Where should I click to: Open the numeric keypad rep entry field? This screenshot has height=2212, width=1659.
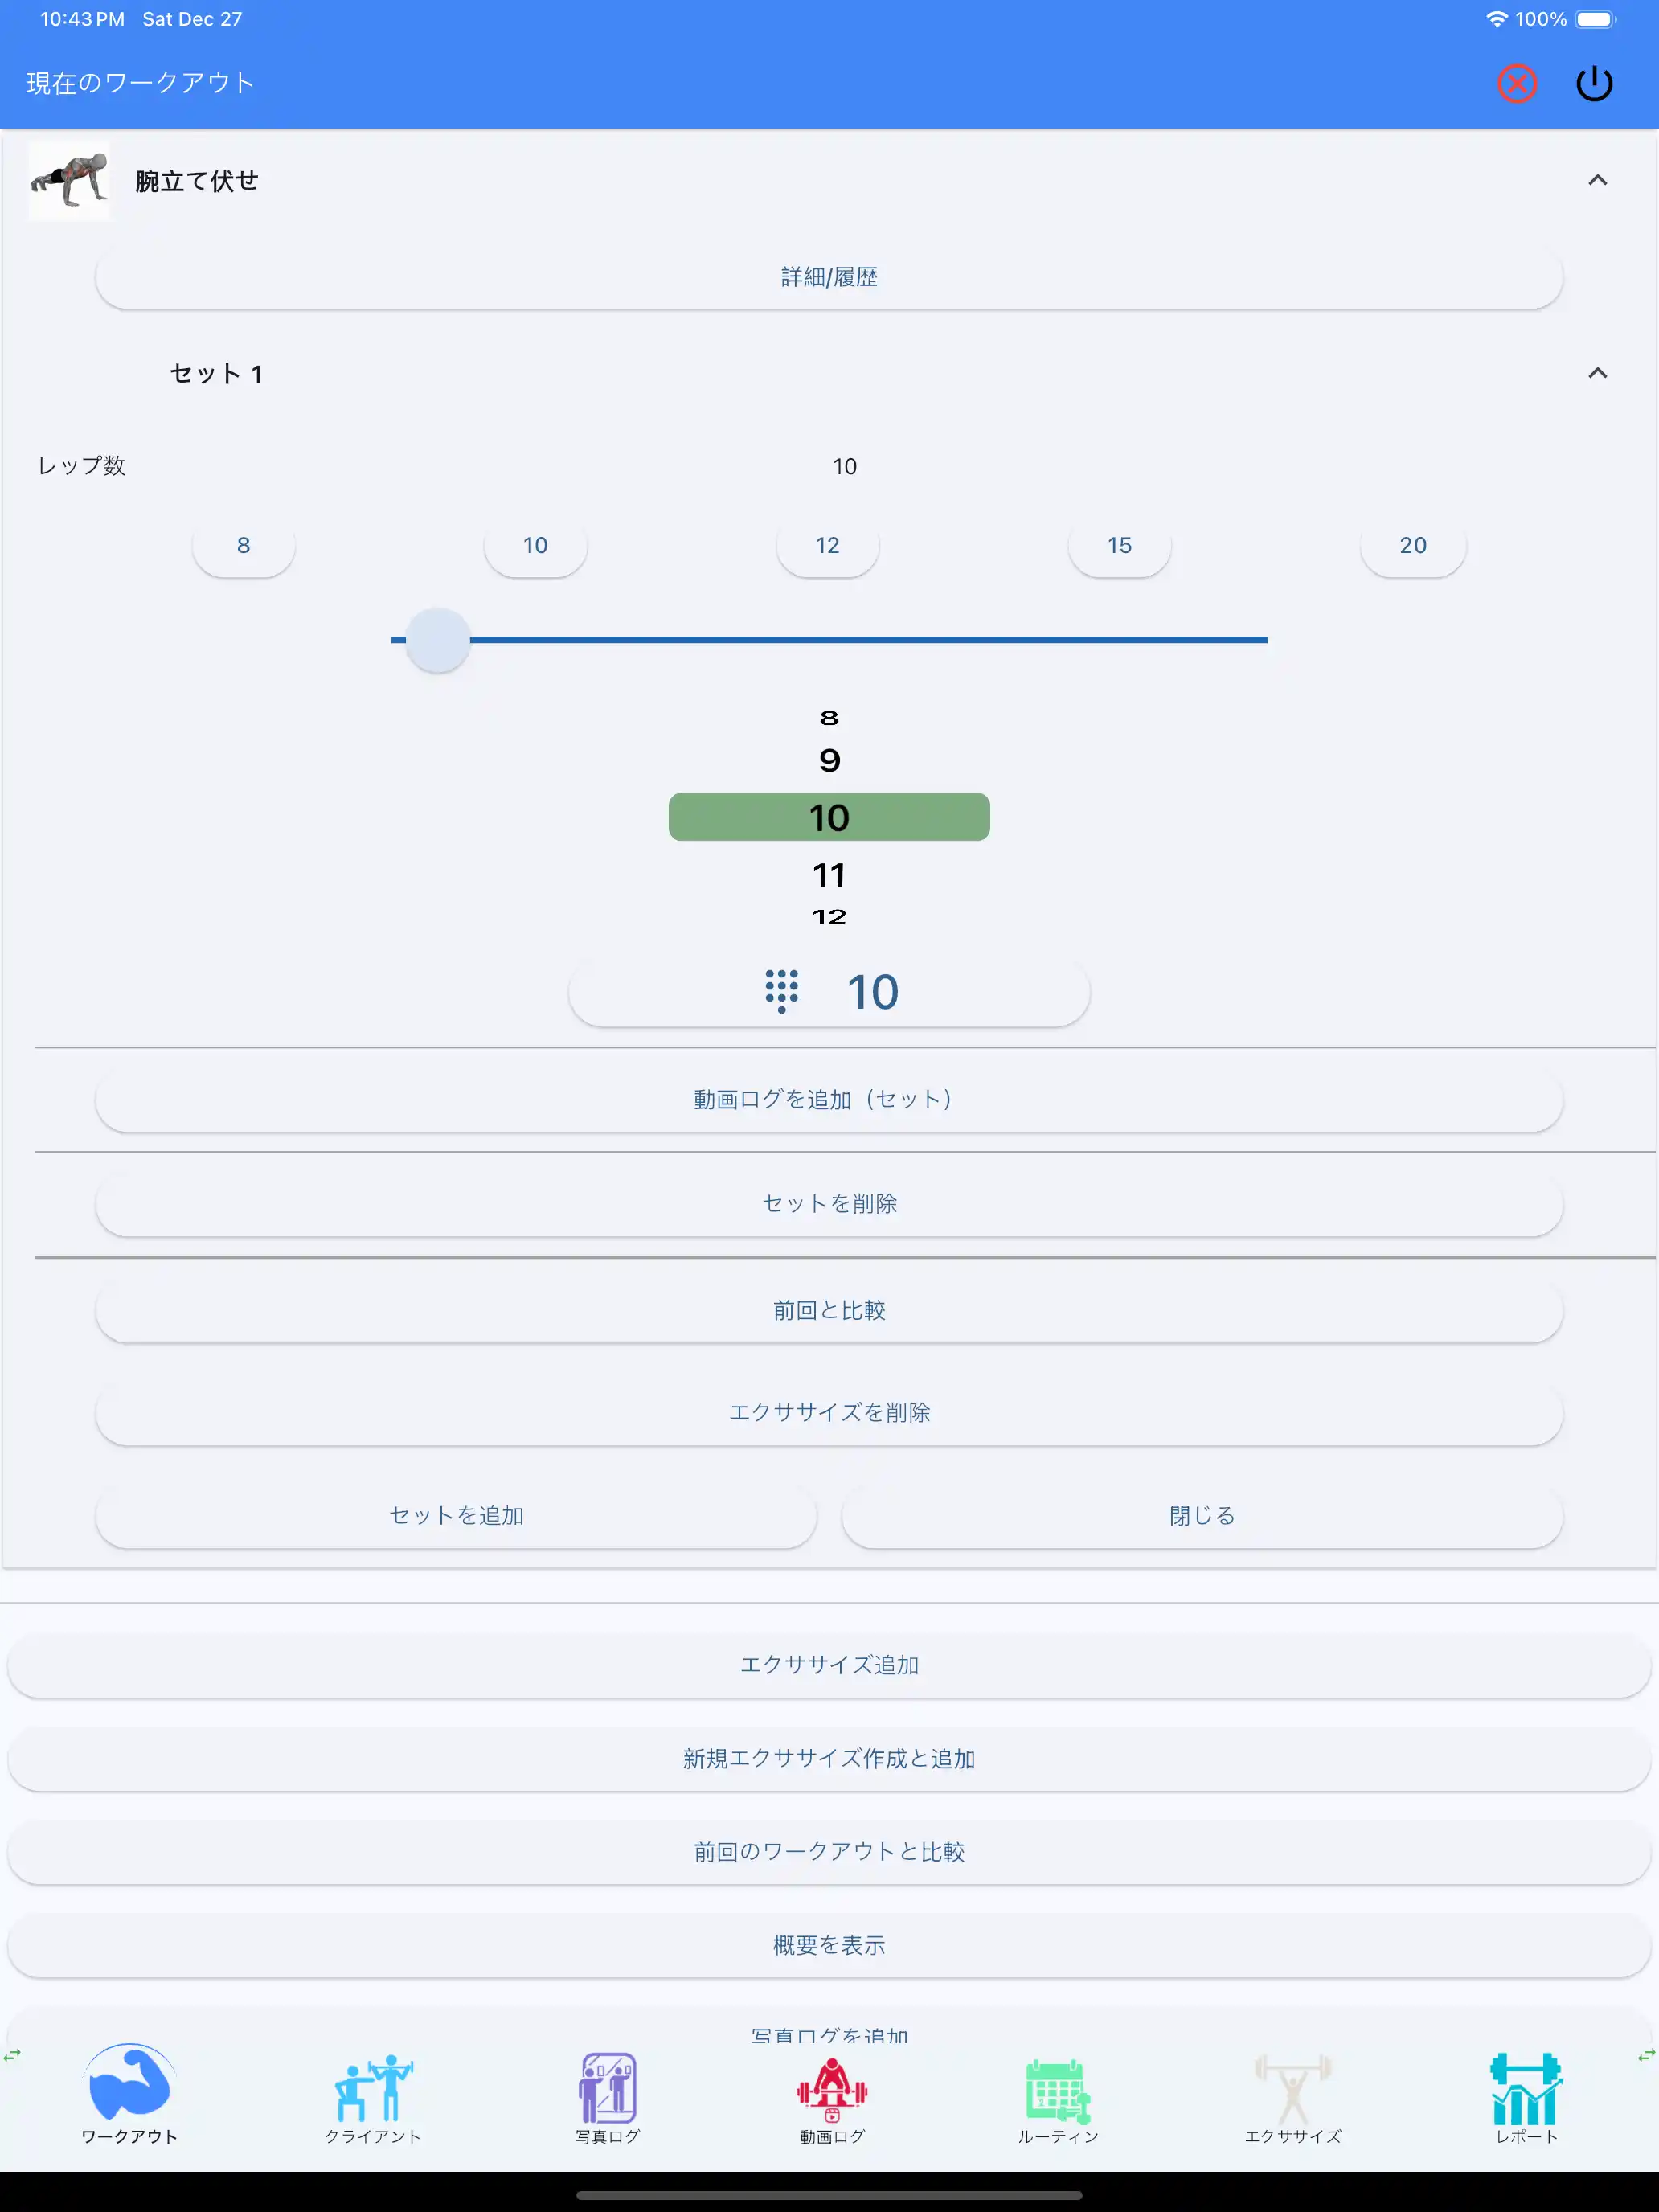click(828, 991)
